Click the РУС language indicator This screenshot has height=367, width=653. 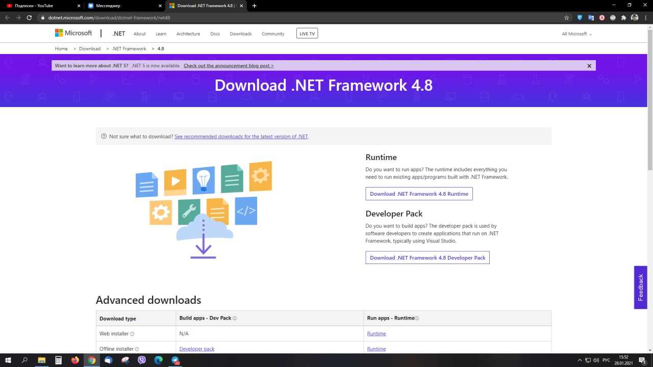tap(607, 360)
